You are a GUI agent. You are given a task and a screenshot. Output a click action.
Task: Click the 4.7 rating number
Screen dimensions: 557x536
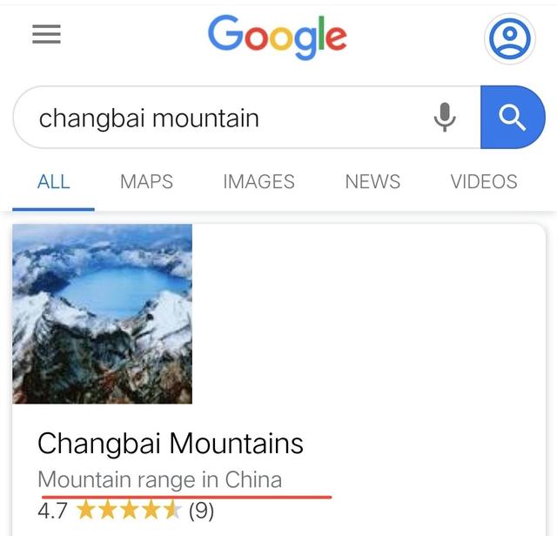click(x=52, y=511)
